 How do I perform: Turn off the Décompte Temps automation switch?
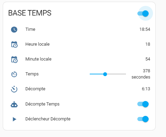[143, 104]
